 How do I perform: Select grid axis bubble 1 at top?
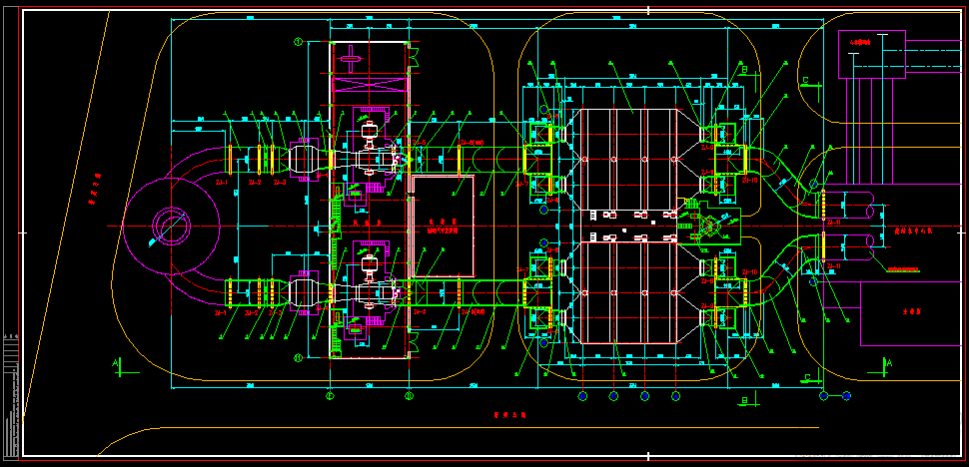pos(298,42)
